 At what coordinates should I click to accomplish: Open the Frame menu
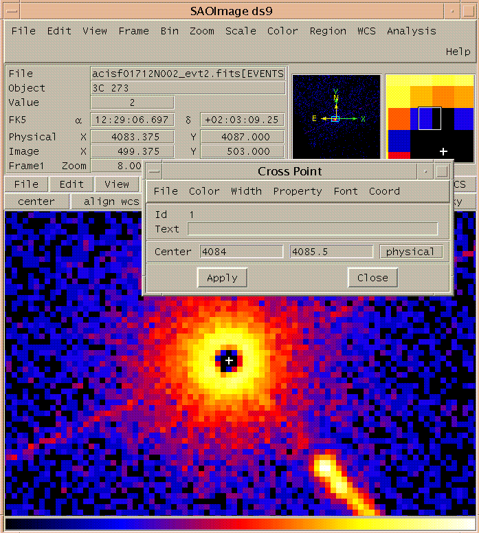point(133,31)
